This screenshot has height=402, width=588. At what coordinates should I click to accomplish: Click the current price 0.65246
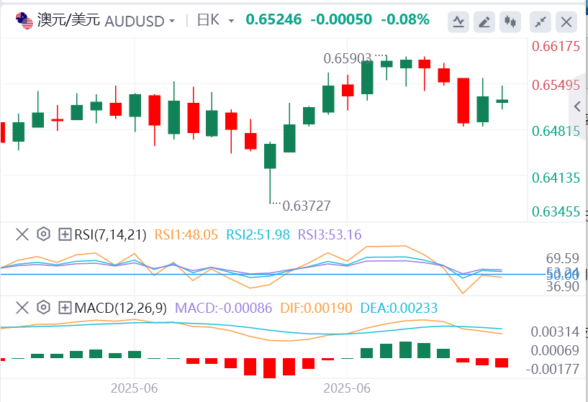273,19
